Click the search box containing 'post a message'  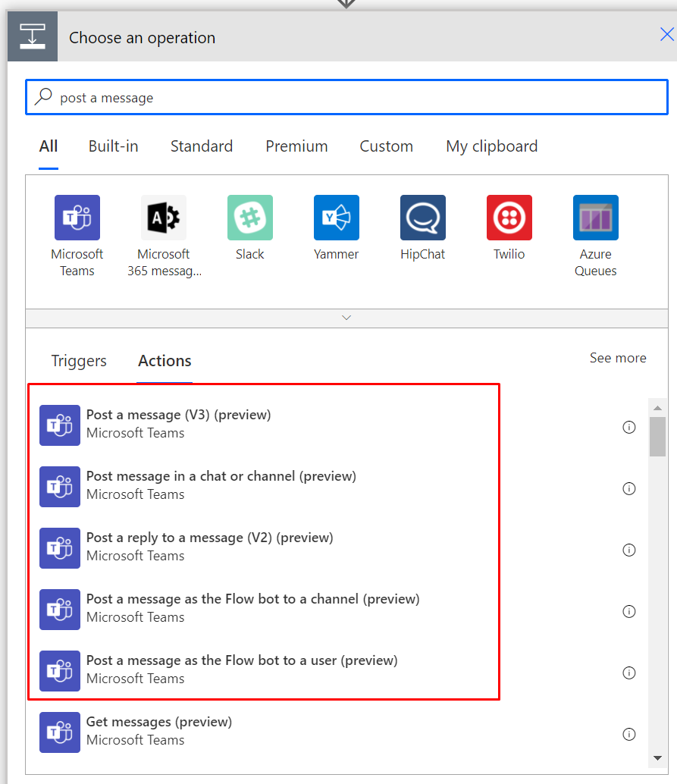pyautogui.click(x=347, y=97)
